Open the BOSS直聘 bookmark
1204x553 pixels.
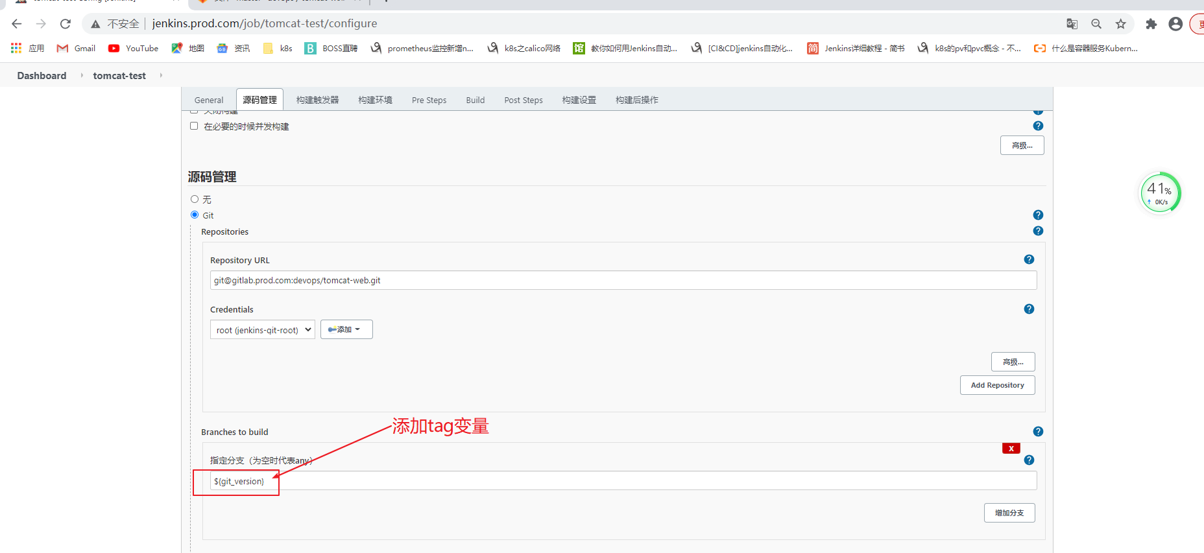[x=331, y=48]
